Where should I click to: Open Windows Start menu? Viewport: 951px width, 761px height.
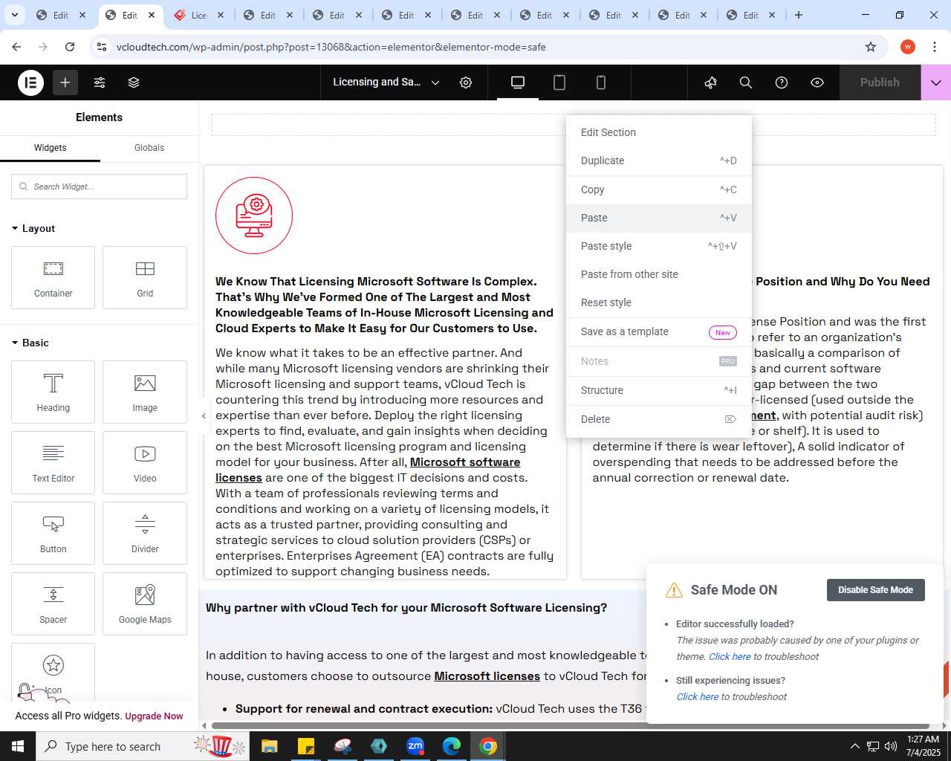(x=18, y=746)
